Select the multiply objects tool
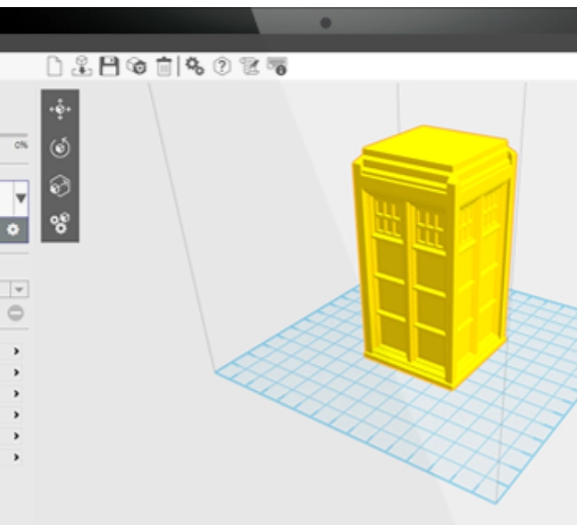 (60, 222)
